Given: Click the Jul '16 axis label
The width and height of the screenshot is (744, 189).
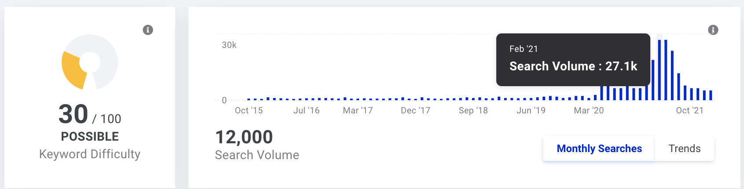Looking at the screenshot, I should coord(306,110).
